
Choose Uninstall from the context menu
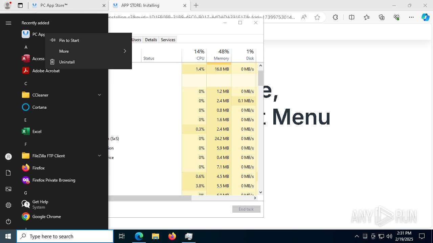(88, 62)
